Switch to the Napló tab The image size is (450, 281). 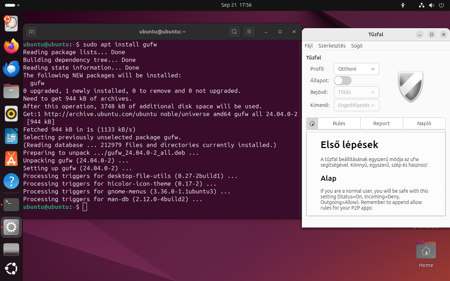(424, 123)
